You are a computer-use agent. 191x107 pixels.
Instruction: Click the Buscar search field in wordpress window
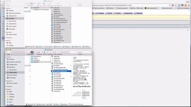pyautogui.click(x=80, y=4)
